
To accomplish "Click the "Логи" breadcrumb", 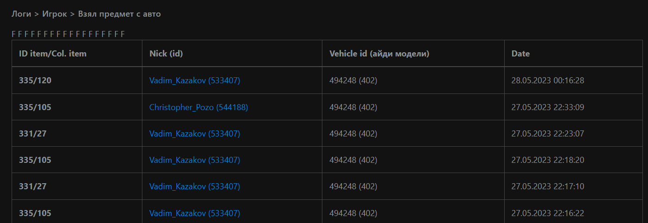I will click(21, 14).
